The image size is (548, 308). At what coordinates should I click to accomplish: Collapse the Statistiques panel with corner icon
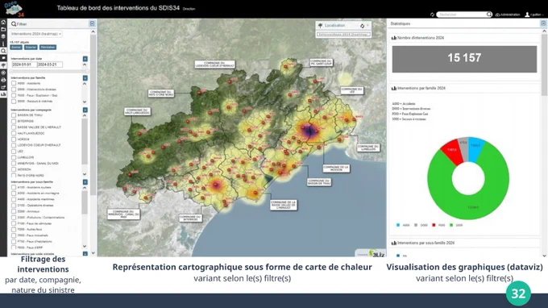[543, 23]
